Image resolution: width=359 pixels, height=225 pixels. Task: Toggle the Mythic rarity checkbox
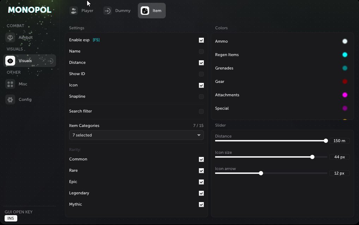(x=201, y=205)
